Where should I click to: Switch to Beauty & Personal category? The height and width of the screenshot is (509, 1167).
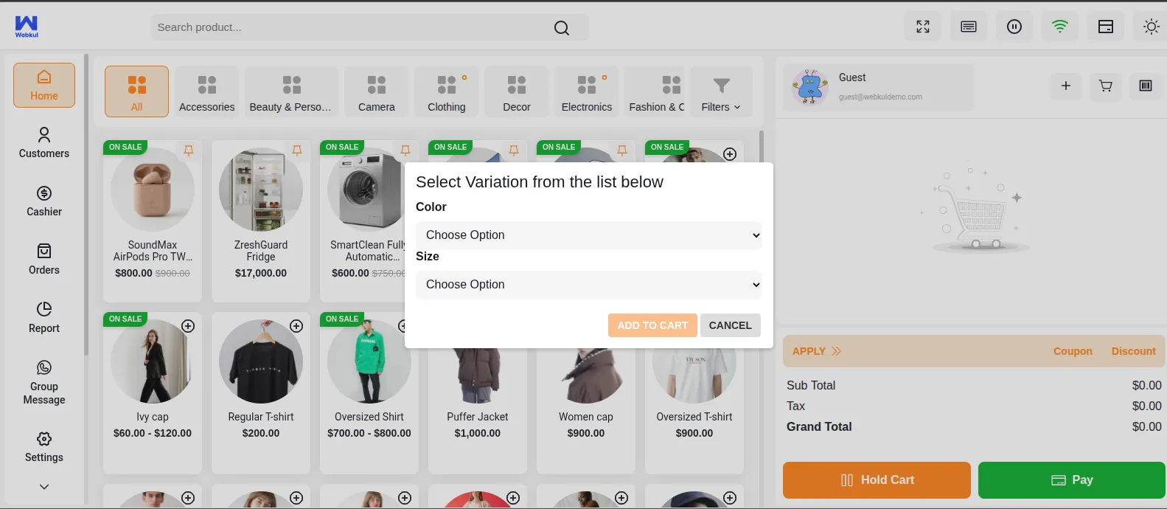tap(291, 91)
